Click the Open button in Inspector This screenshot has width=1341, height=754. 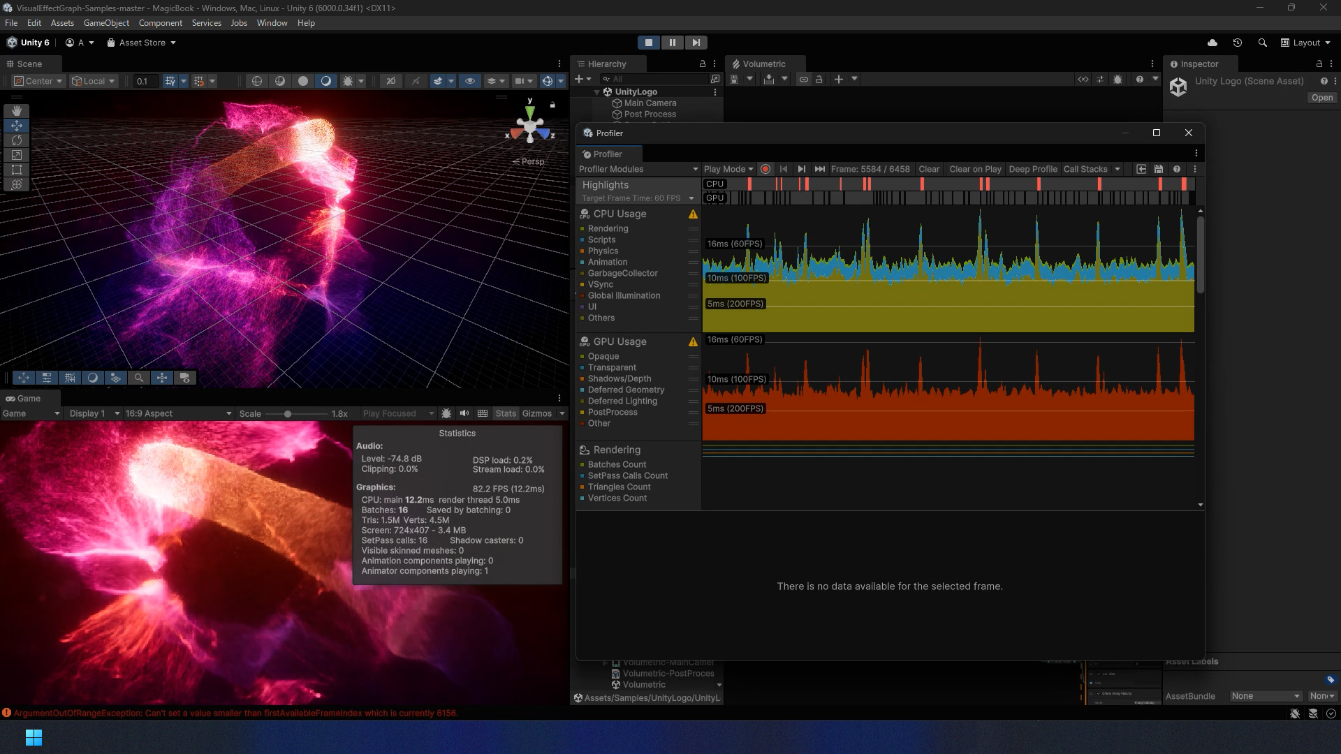click(x=1321, y=98)
